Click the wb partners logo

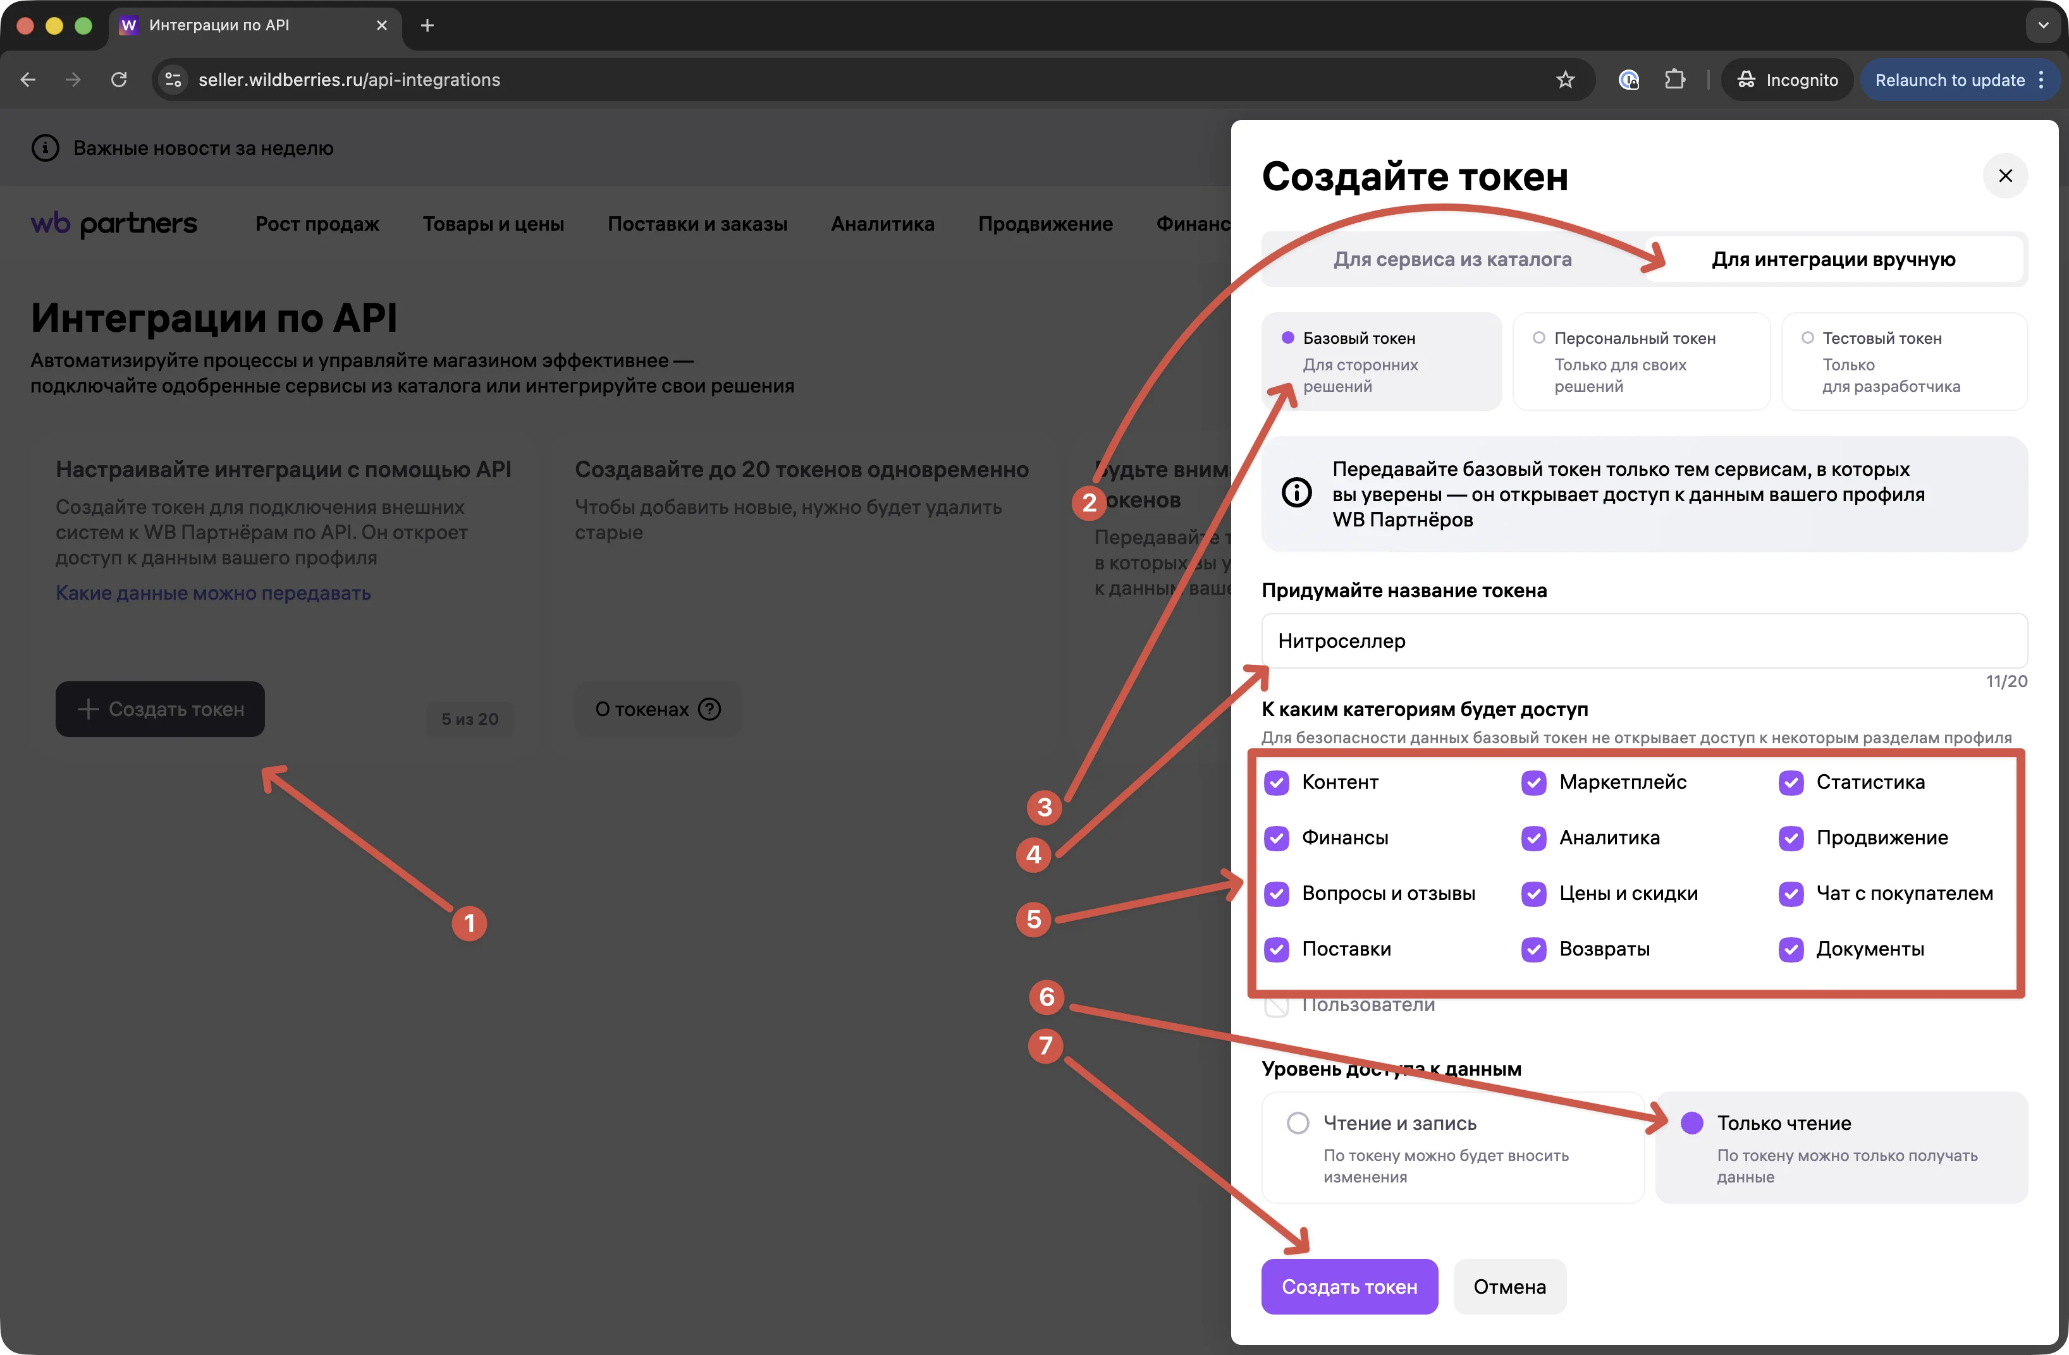[x=114, y=223]
